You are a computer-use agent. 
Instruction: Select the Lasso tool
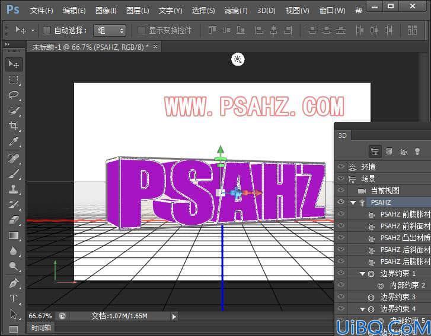[14, 95]
